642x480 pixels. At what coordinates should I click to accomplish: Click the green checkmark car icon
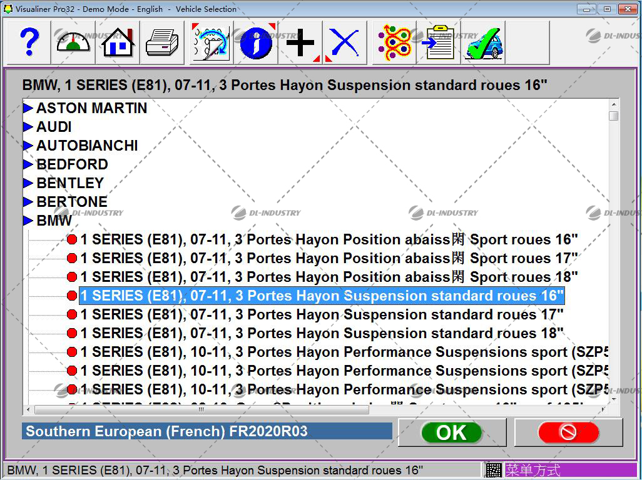tap(482, 42)
